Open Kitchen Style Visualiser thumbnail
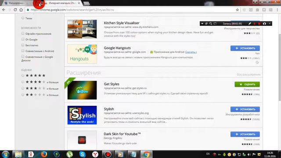Screen dimensions: 281x158 [x=82, y=29]
